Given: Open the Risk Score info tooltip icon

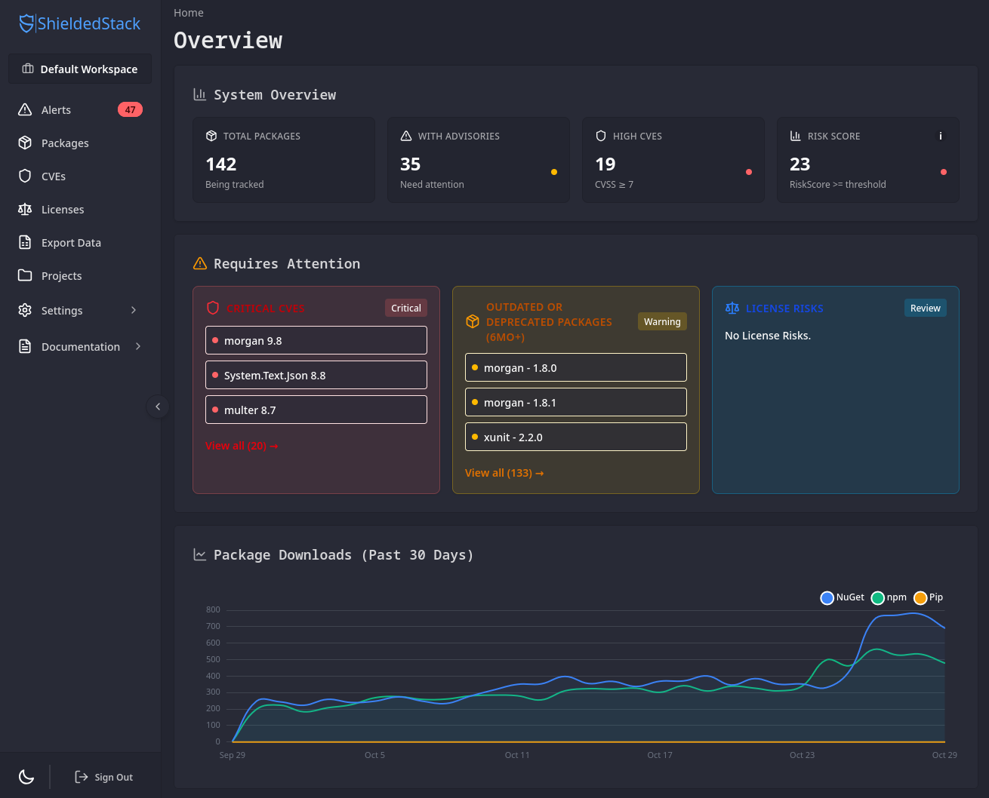Looking at the screenshot, I should pos(941,136).
